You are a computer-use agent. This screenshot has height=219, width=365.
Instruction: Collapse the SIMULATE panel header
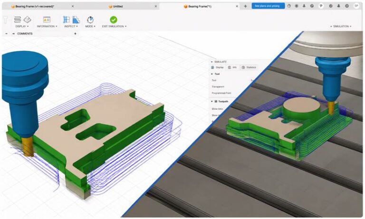click(211, 62)
